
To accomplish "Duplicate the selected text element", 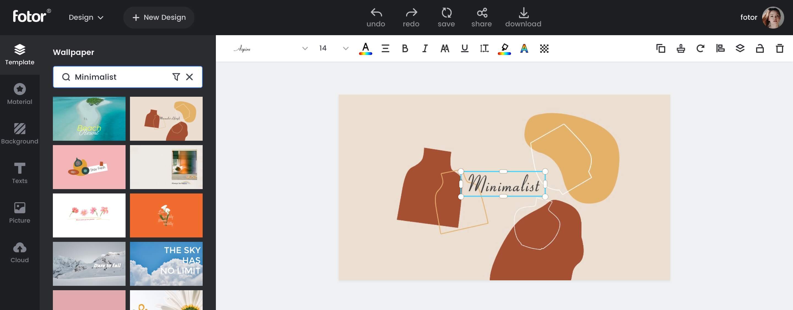I will [661, 49].
